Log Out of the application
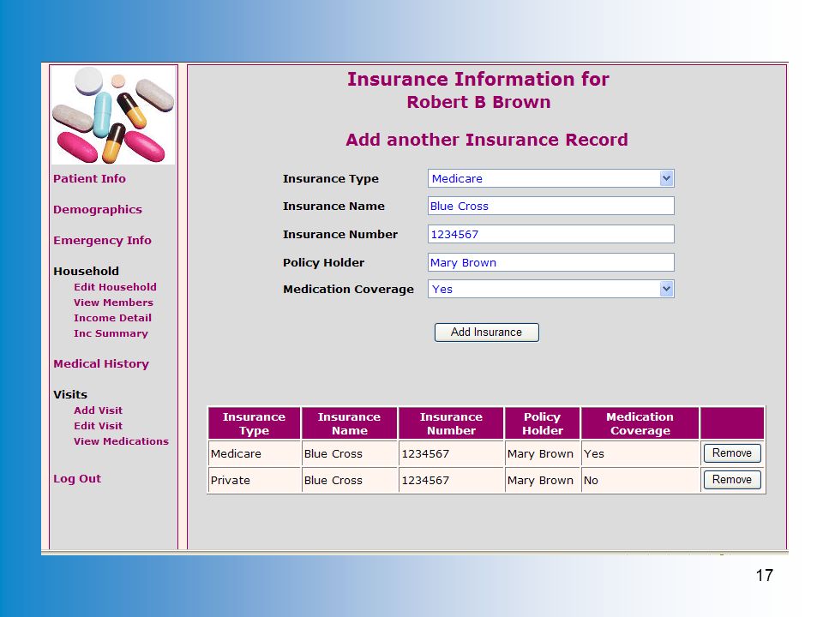The image size is (823, 617). [77, 478]
